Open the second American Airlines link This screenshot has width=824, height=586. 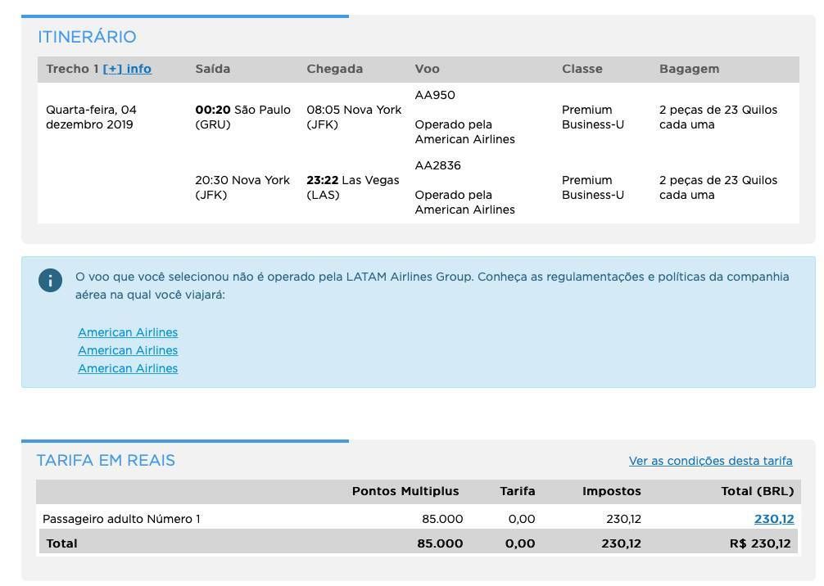(x=128, y=350)
